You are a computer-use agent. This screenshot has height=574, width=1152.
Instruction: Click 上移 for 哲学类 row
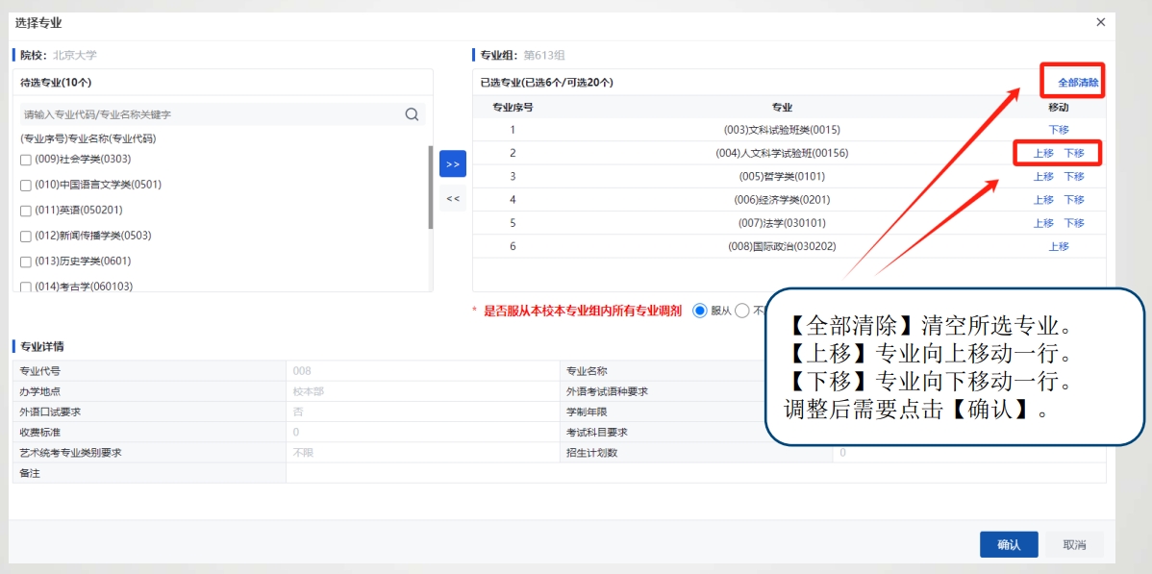pos(1043,176)
